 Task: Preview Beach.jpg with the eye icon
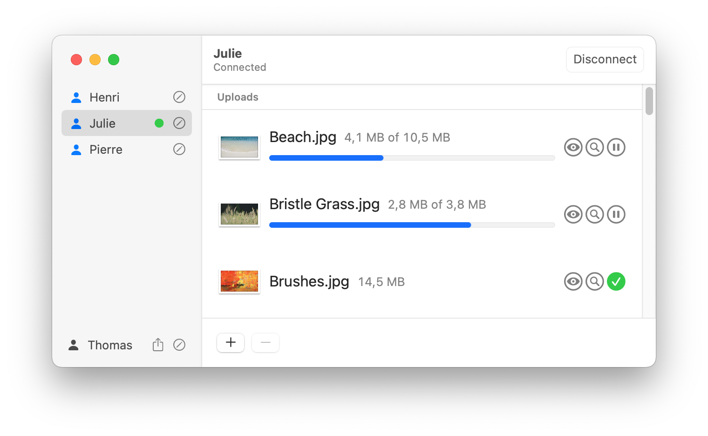click(x=573, y=147)
